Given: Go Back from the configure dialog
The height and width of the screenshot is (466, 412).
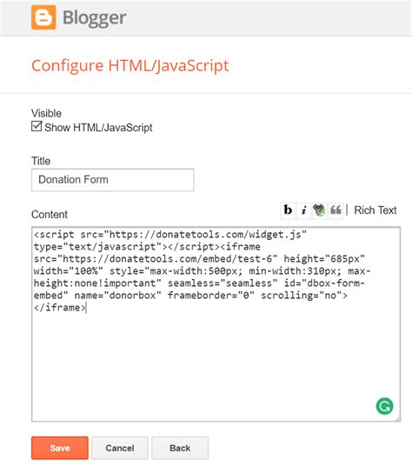Looking at the screenshot, I should click(x=180, y=448).
